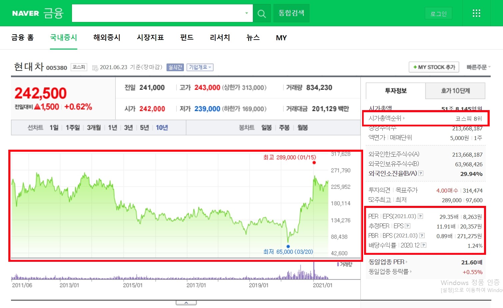Click the 목표주가 314,474 value
The image size is (503, 308).
pos(473,191)
